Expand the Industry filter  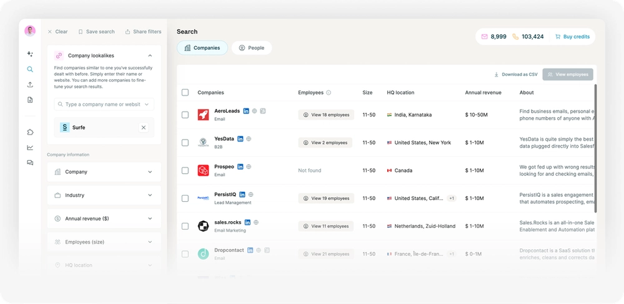click(104, 195)
